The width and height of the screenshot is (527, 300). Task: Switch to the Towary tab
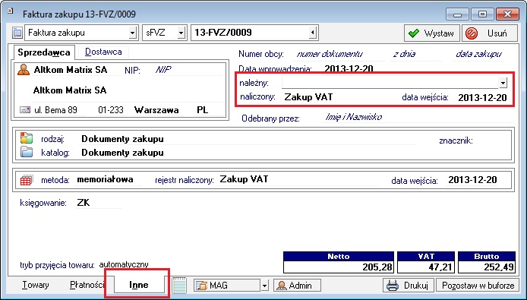(35, 286)
